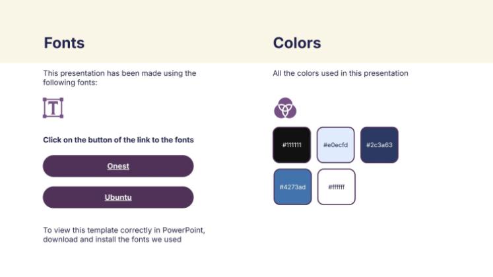Click the underlined Onest label text
The height and width of the screenshot is (277, 493).
pos(118,166)
